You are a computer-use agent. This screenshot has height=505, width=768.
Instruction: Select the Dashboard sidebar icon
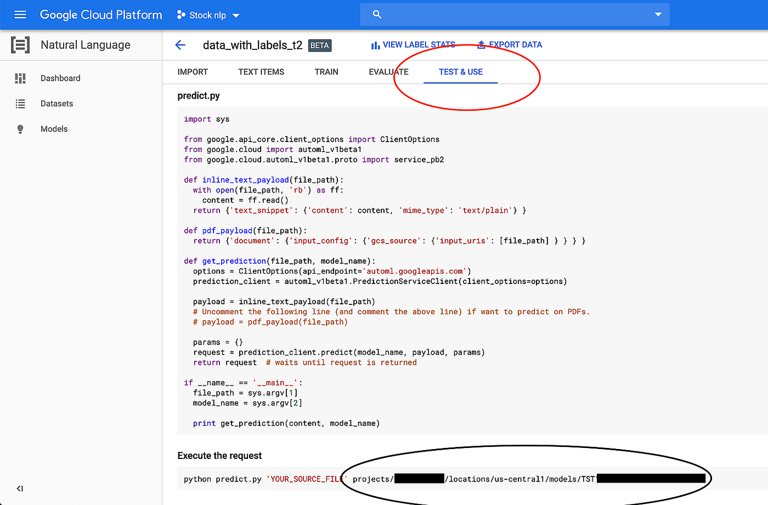[20, 78]
